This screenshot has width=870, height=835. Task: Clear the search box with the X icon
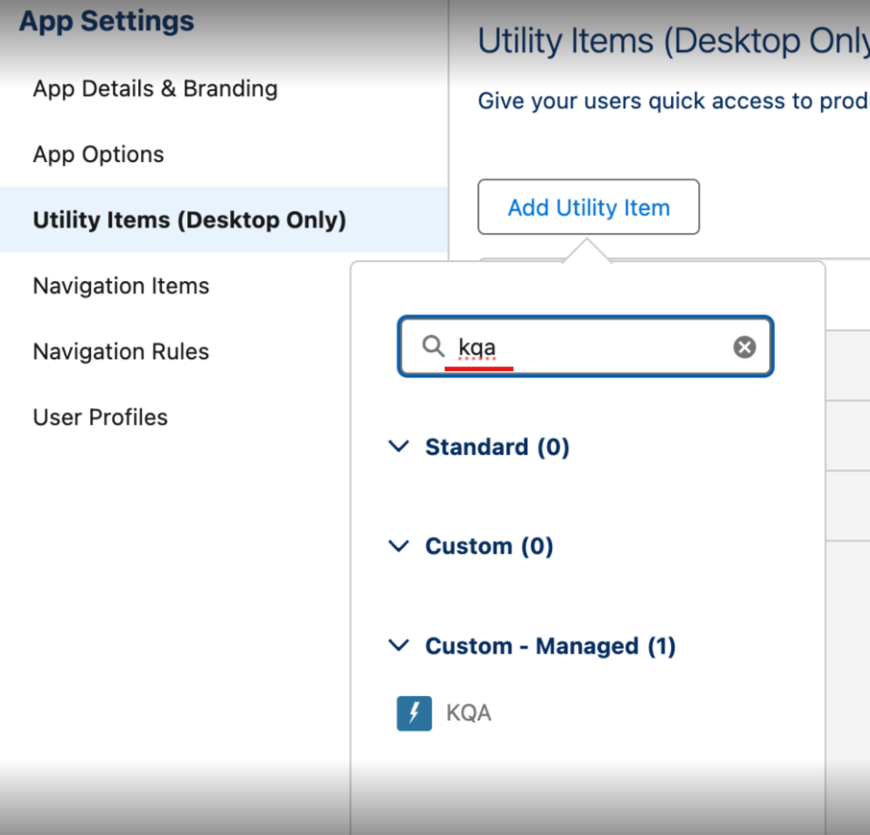tap(744, 347)
